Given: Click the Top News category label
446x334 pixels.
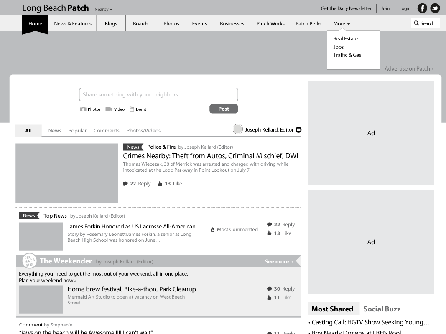Looking at the screenshot, I should pos(55,216).
